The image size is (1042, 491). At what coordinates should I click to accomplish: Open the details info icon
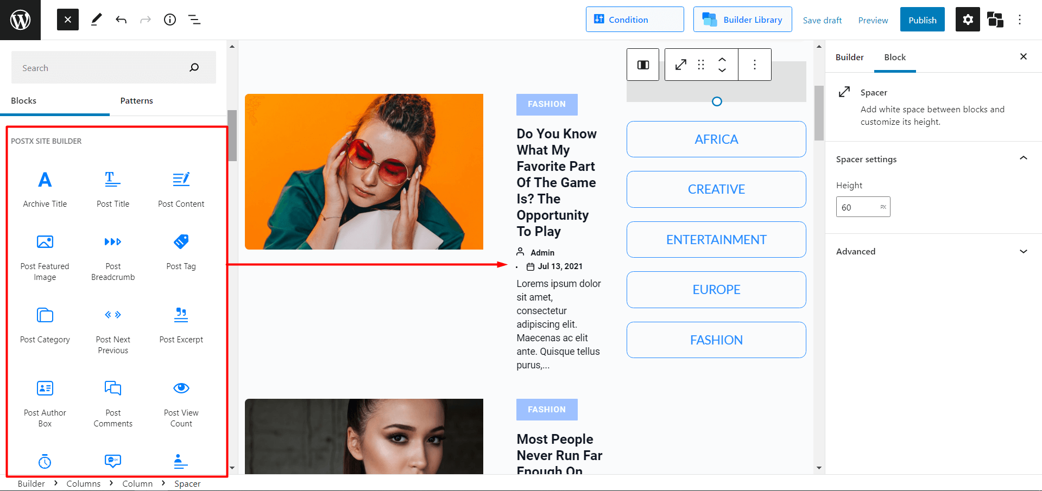coord(170,20)
